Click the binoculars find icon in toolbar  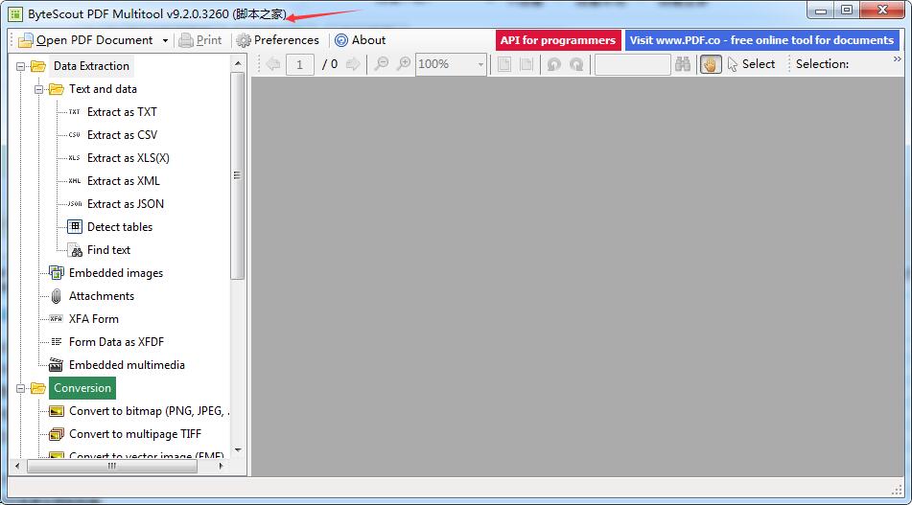683,64
